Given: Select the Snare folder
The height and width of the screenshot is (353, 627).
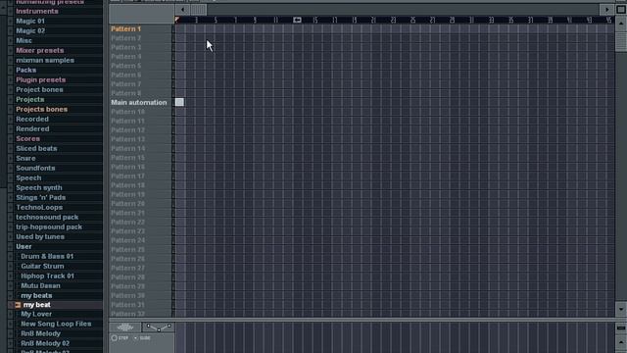Looking at the screenshot, I should (x=25, y=158).
